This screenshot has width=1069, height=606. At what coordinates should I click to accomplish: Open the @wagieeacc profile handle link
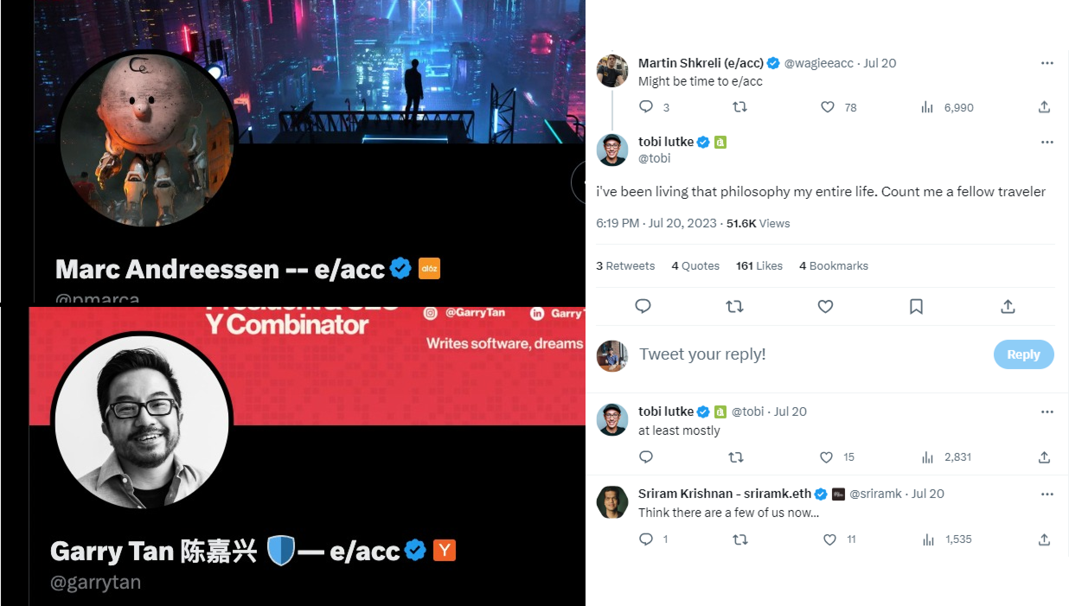818,63
